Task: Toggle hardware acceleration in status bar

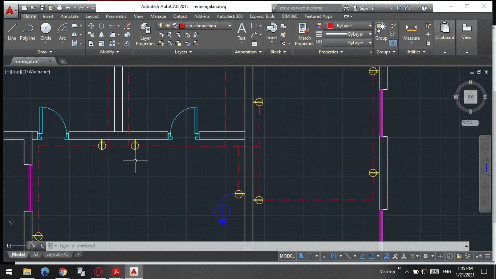Action: pos(450,256)
